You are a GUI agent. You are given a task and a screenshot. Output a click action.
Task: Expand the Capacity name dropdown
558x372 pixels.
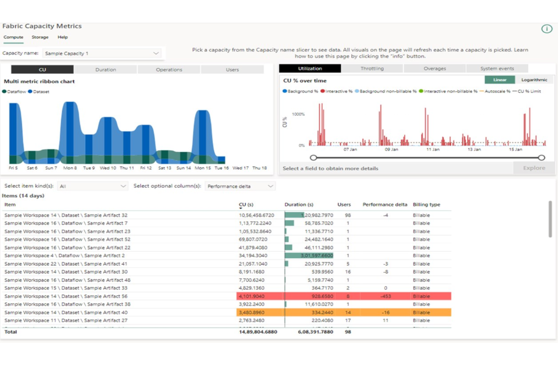tap(102, 53)
